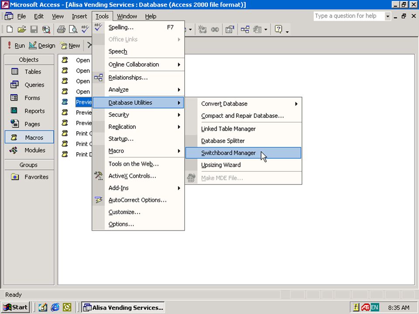Open the macro in Design view
This screenshot has width=419, height=314.
tap(42, 46)
